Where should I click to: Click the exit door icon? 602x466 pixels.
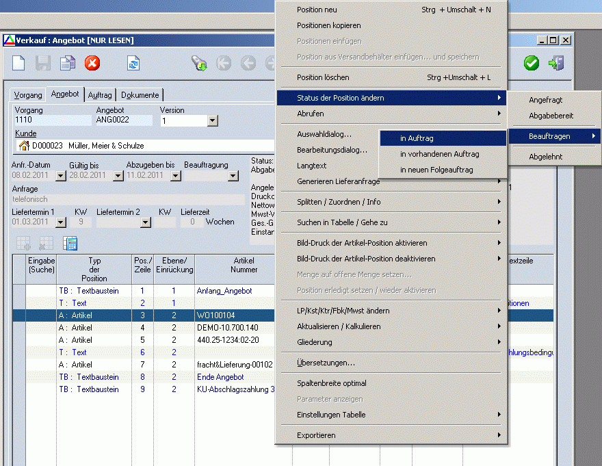[555, 64]
